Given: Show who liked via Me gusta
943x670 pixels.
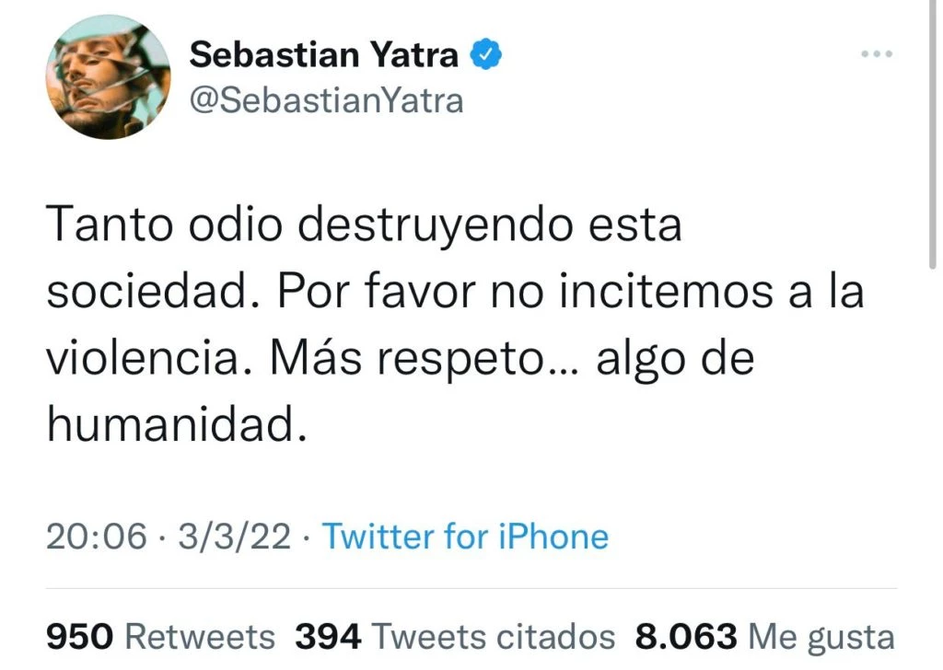Looking at the screenshot, I should [x=821, y=636].
